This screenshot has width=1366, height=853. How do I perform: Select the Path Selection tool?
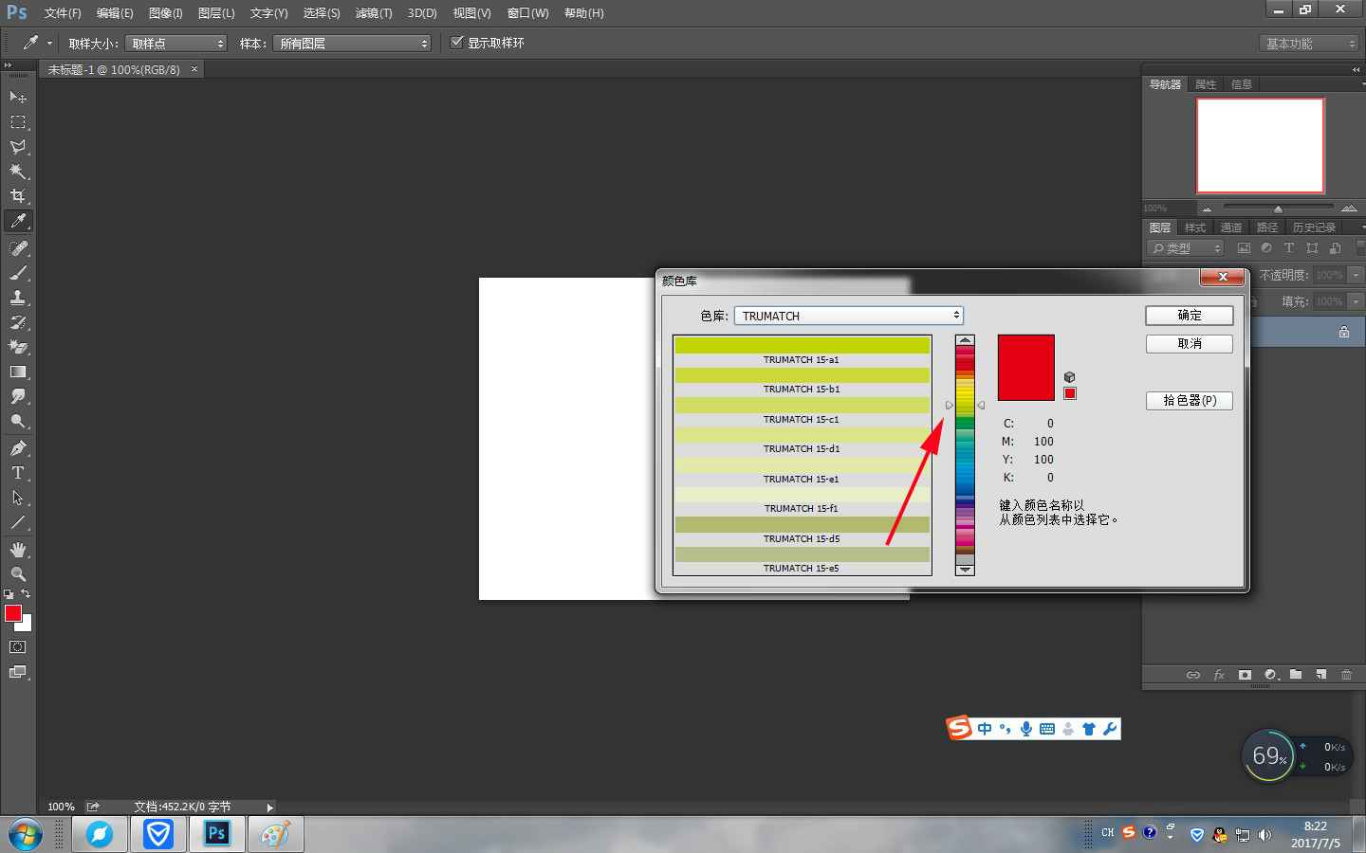(18, 498)
